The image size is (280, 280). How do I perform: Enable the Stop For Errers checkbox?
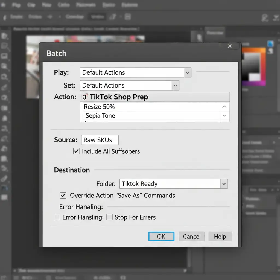click(x=109, y=217)
